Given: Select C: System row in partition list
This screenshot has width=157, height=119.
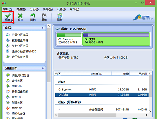Looking at the screenshot, I should pos(102,90).
